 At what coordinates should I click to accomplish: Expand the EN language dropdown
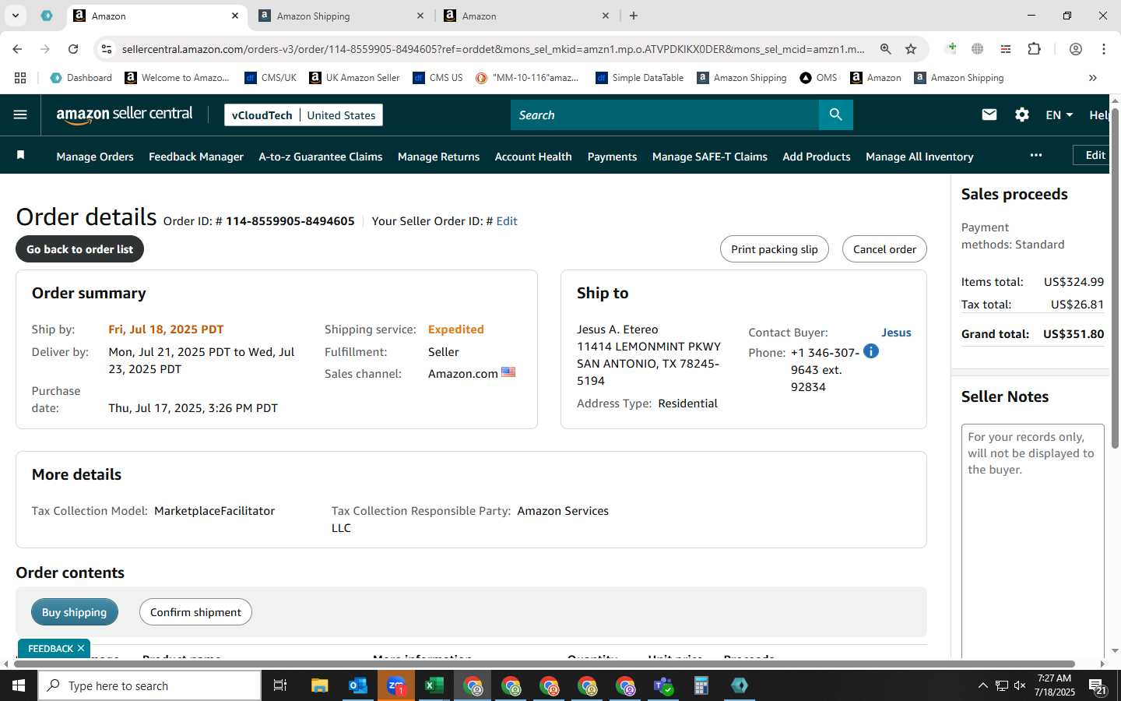coord(1059,114)
